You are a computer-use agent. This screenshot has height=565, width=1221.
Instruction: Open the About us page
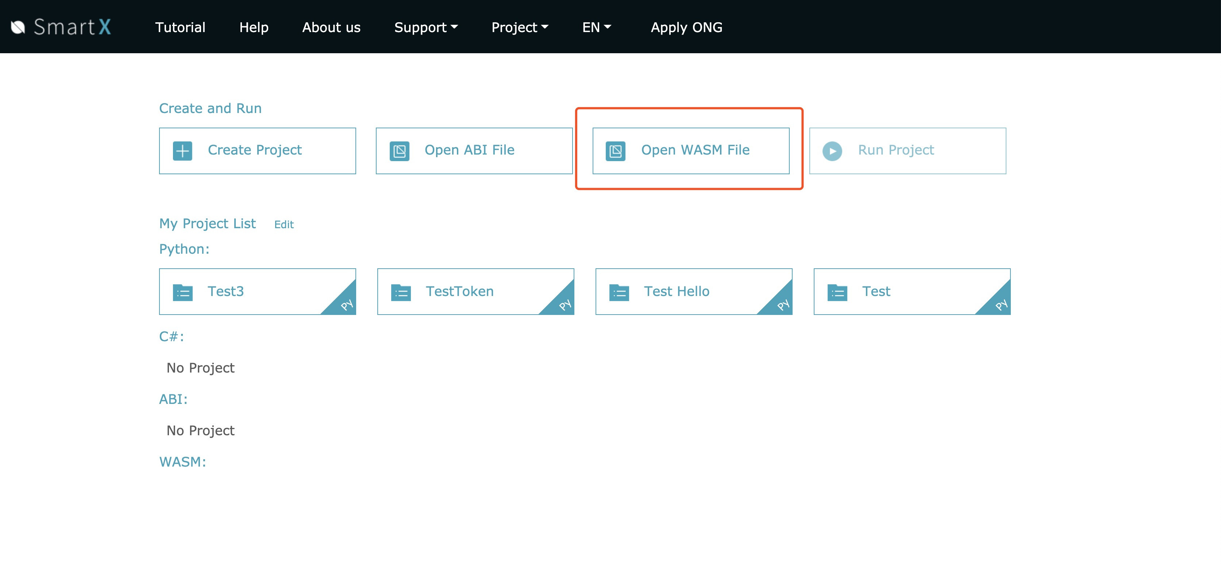tap(331, 27)
